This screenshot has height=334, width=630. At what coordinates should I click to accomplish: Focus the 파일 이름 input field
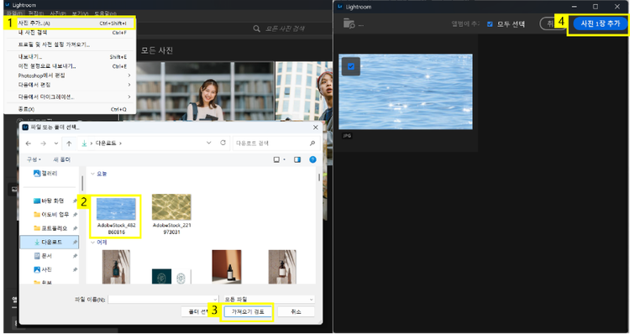(164, 300)
